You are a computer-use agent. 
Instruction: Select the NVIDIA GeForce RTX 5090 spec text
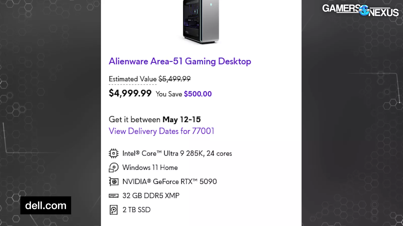pos(170,182)
